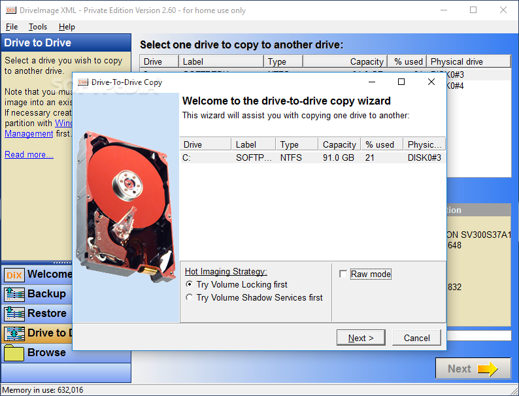This screenshot has height=396, width=519.
Task: Open the Management hyperlink in sidebar
Action: click(x=29, y=134)
